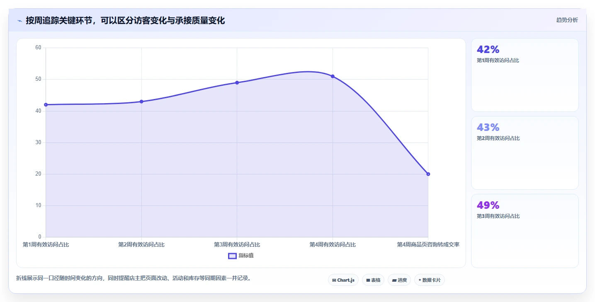Click the data point for 第4周有效访问占比
The width and height of the screenshot is (595, 302).
coord(333,76)
